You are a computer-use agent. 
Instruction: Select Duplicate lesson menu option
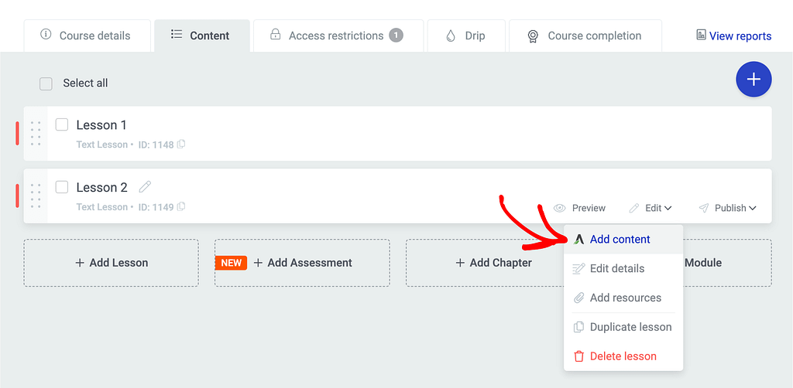630,327
